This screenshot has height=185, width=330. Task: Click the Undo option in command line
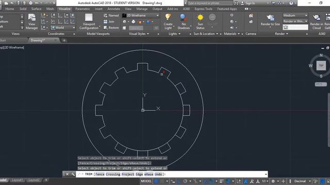(x=158, y=174)
